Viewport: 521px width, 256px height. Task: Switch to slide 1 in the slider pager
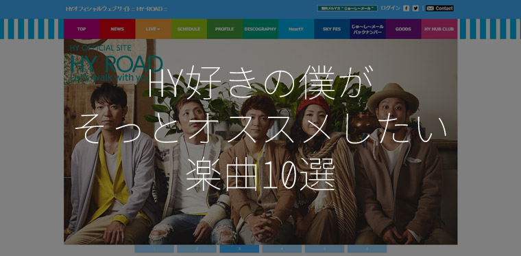tap(154, 249)
